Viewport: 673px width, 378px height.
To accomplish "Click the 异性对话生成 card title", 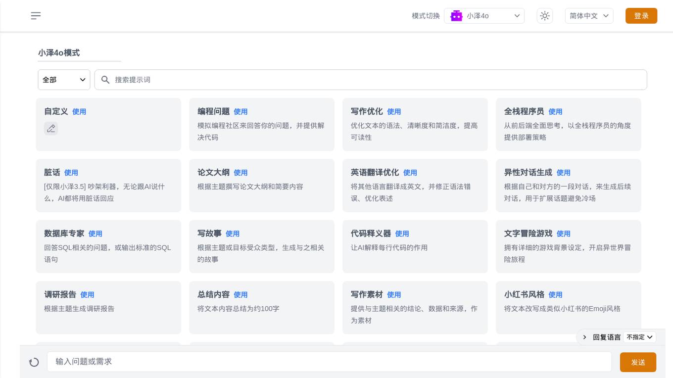I will [x=528, y=172].
